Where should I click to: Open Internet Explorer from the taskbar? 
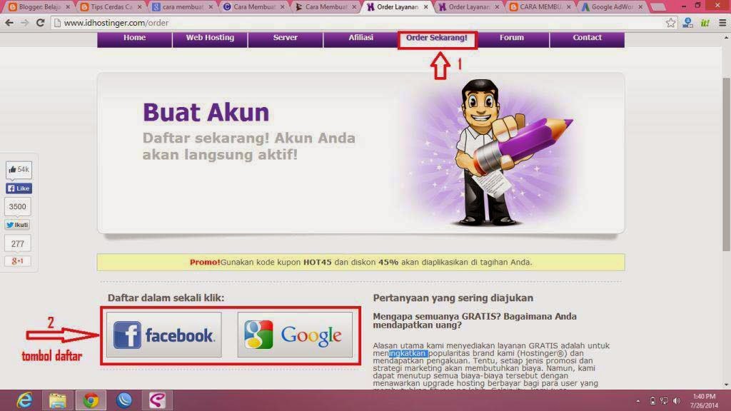point(25,400)
